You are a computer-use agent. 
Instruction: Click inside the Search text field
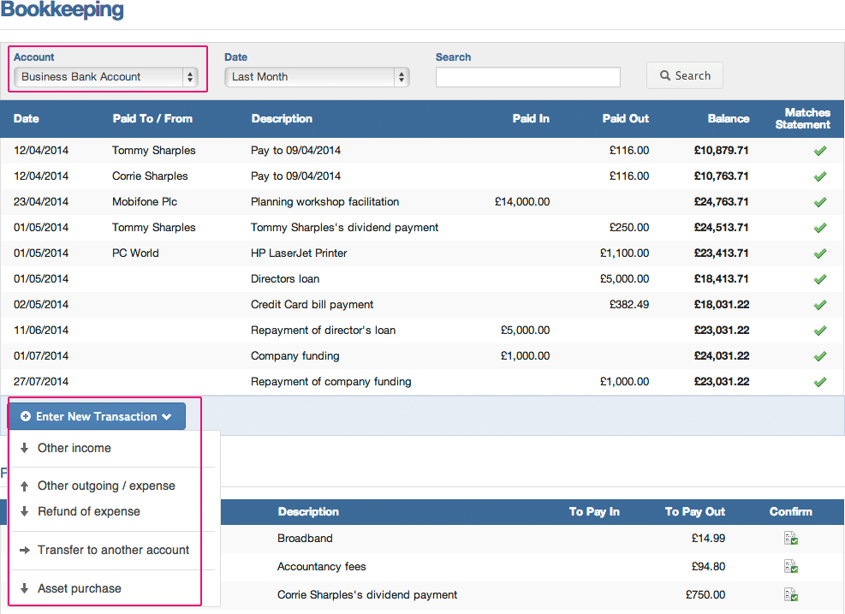[x=527, y=77]
